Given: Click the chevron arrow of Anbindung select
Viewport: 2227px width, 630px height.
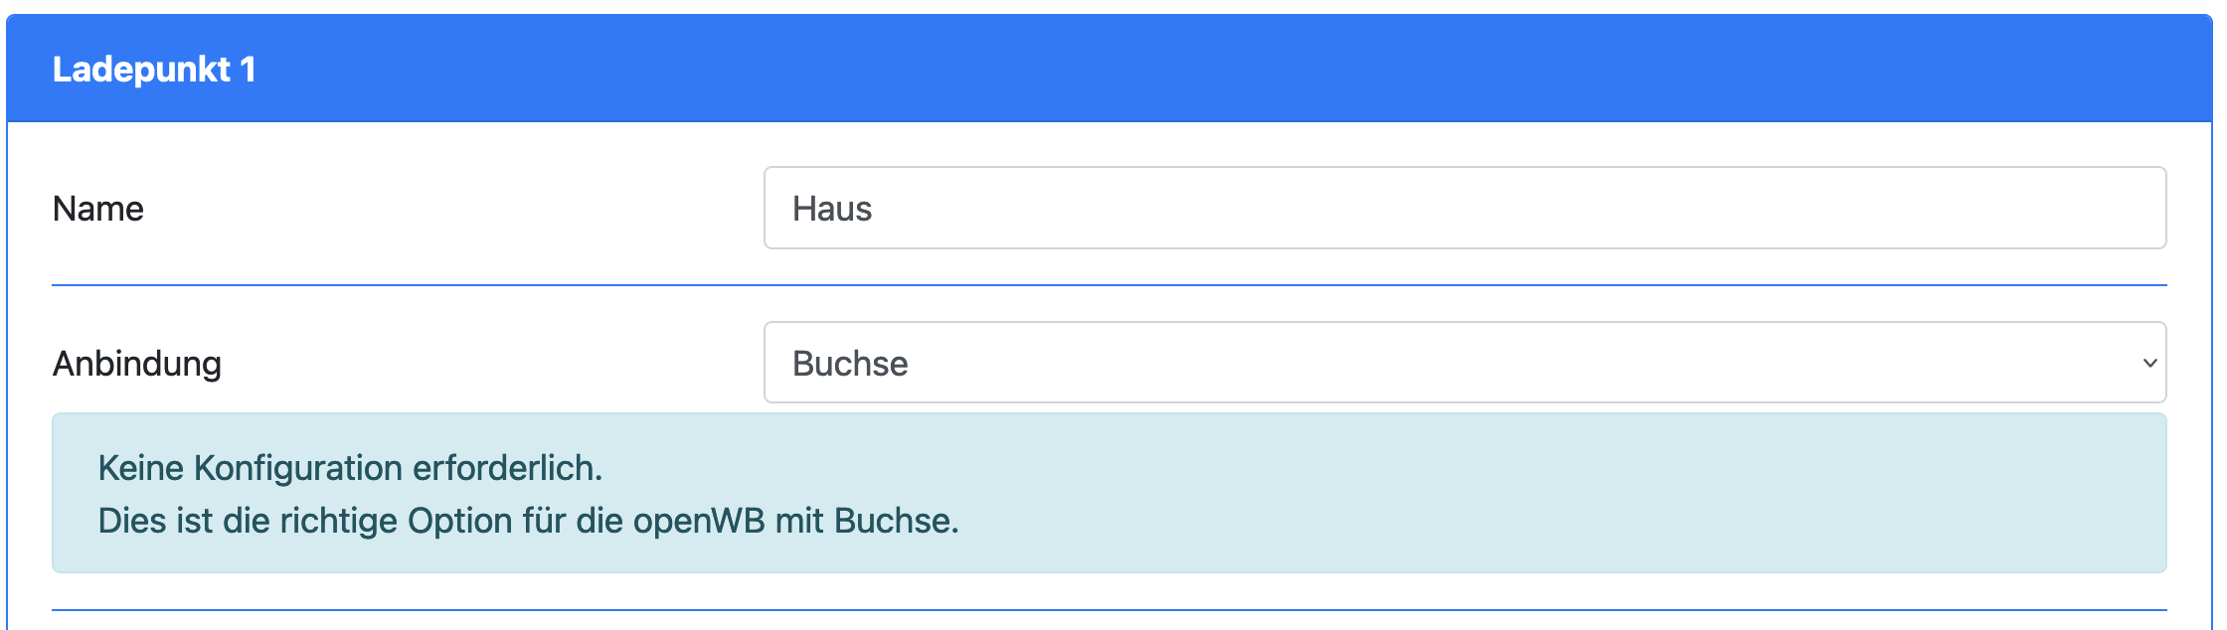Looking at the screenshot, I should (x=2149, y=363).
